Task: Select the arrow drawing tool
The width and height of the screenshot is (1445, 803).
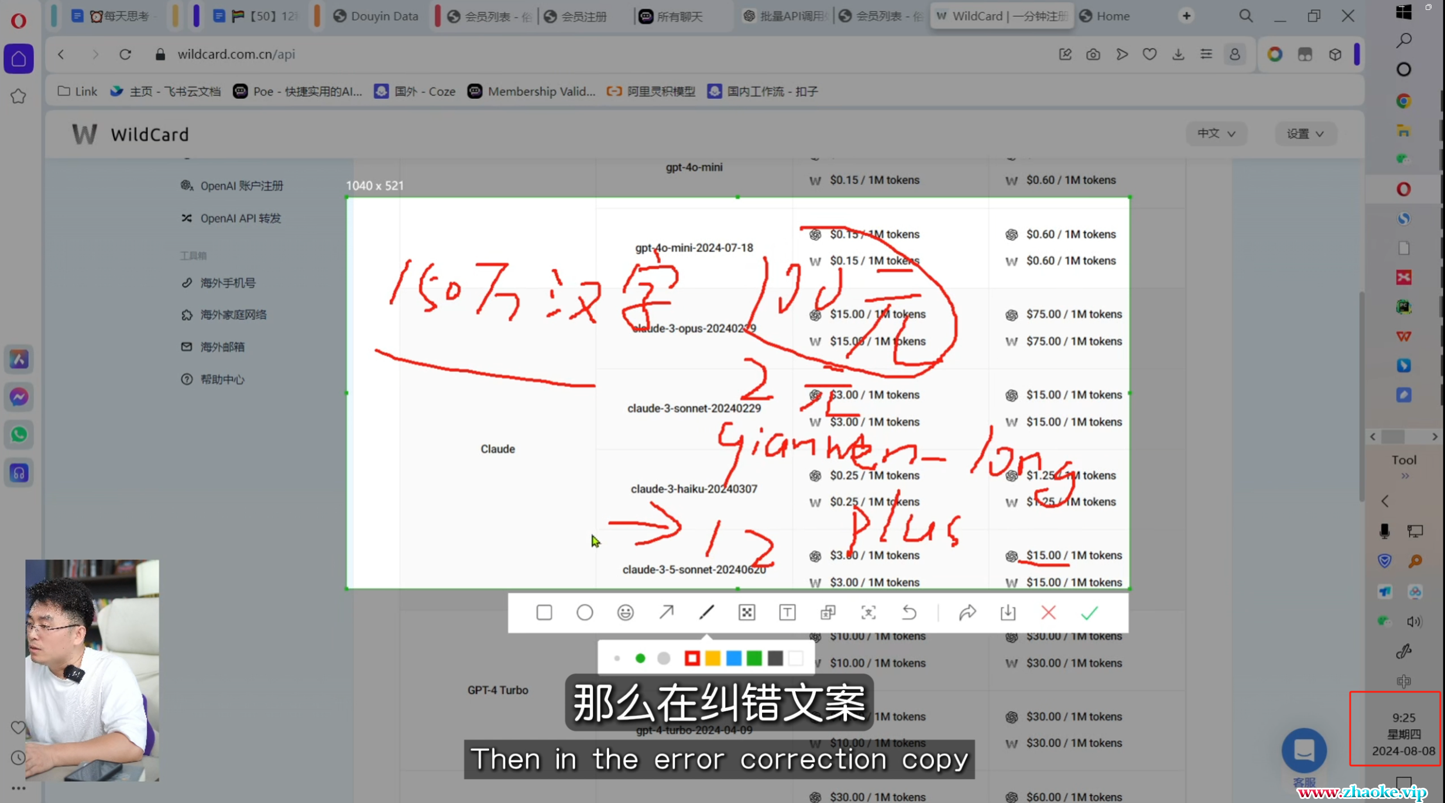Action: [666, 612]
